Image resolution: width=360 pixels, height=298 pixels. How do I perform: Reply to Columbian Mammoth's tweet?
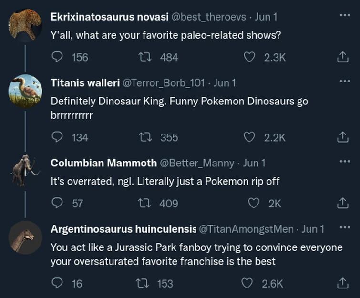57,203
